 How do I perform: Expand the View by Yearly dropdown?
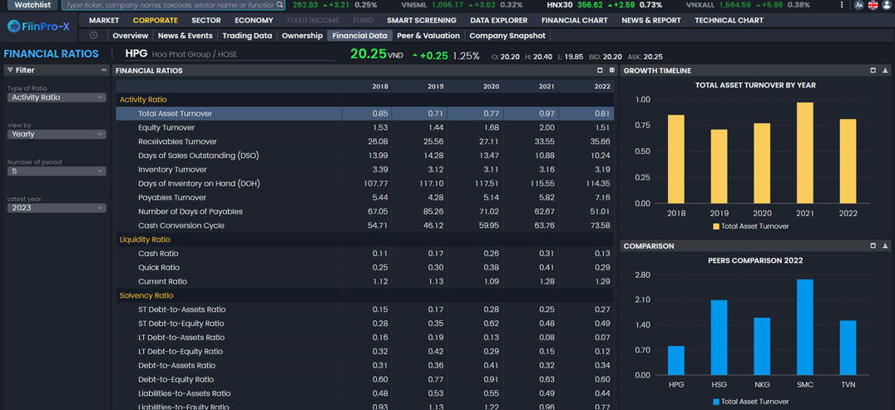(57, 134)
